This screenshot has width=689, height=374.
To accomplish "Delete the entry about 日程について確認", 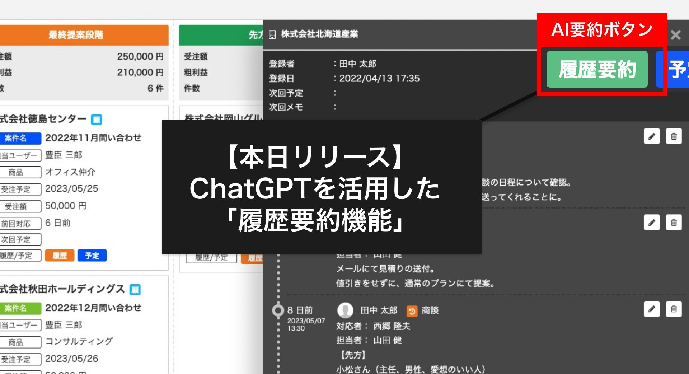I will pyautogui.click(x=674, y=136).
